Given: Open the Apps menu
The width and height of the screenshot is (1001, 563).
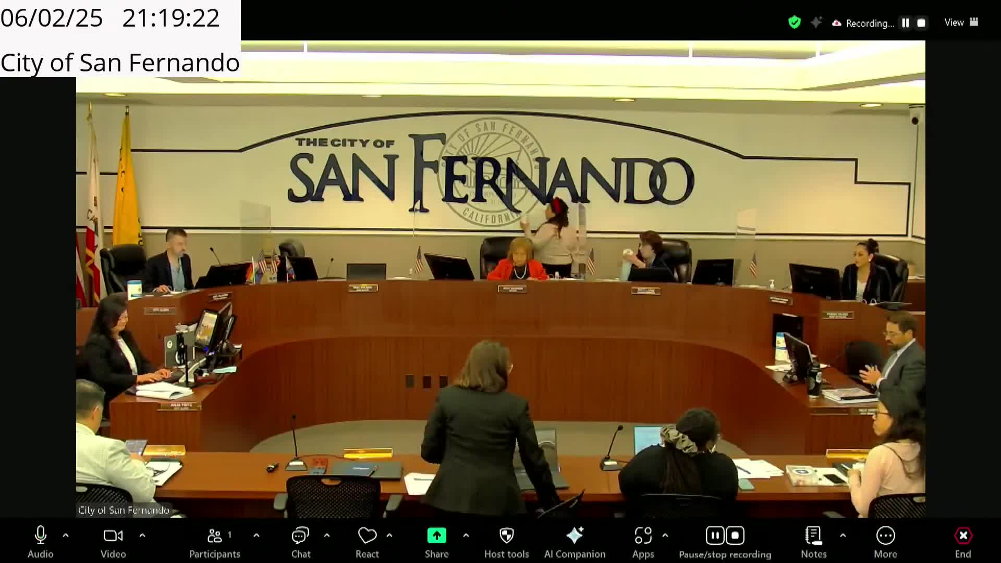Looking at the screenshot, I should 643,536.
